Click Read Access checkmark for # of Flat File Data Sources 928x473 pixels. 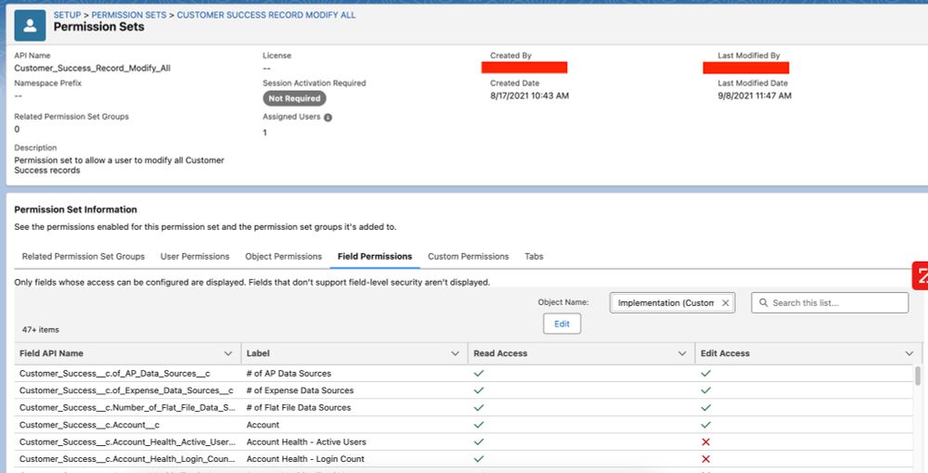(x=479, y=408)
